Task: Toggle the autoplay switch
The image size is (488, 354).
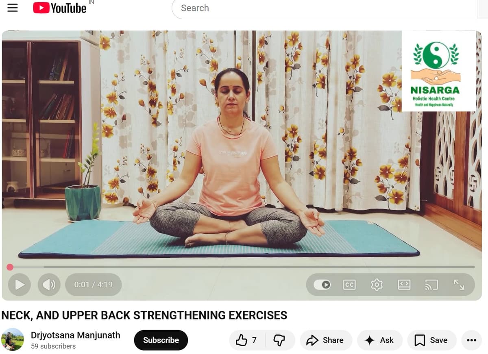Action: click(322, 285)
